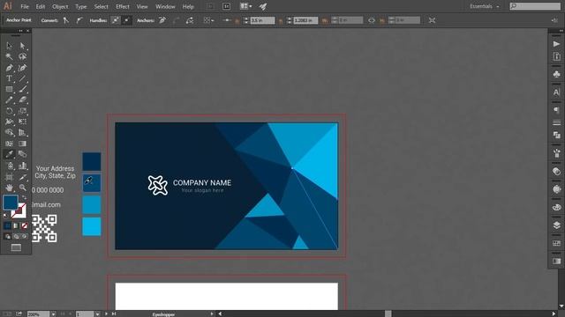Click the darkest navy swatch square
The height and width of the screenshot is (317, 565).
92,161
